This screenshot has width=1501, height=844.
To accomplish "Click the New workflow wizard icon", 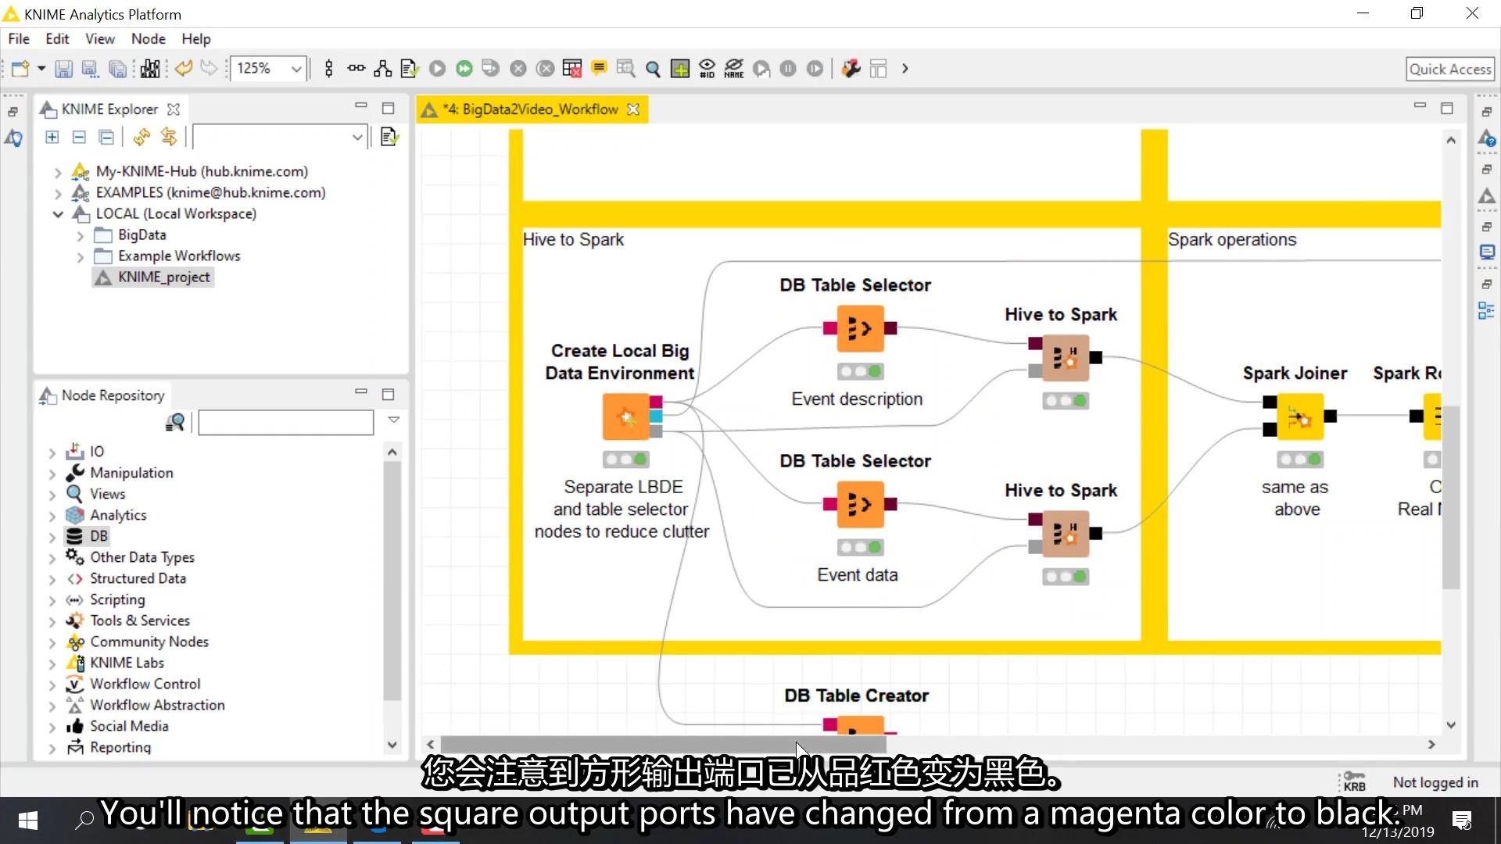I will point(20,69).
